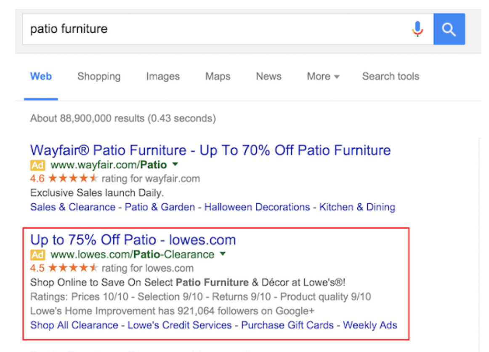Viewport: 489px width, 352px height.
Task: Expand the More dropdown menu
Action: (323, 77)
